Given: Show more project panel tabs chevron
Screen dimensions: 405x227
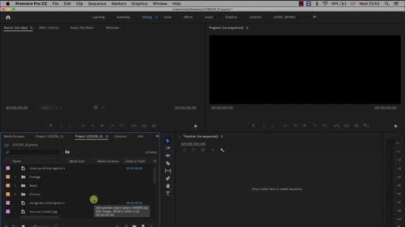Looking at the screenshot, I should pyautogui.click(x=158, y=136).
